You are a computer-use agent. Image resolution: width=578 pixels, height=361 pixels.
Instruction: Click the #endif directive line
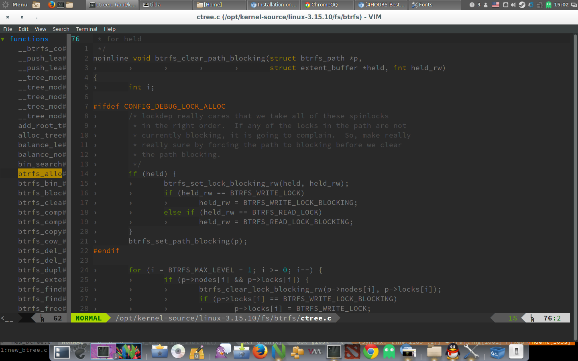106,251
